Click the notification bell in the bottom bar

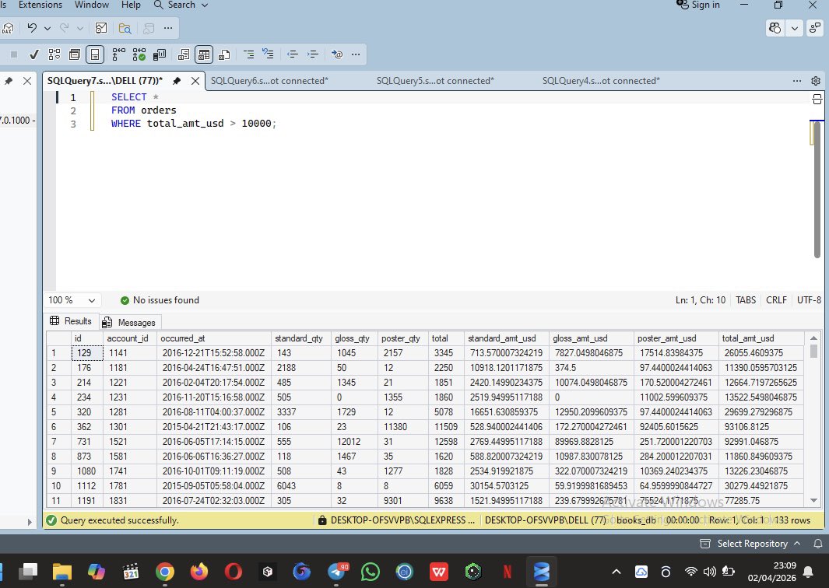point(818,544)
